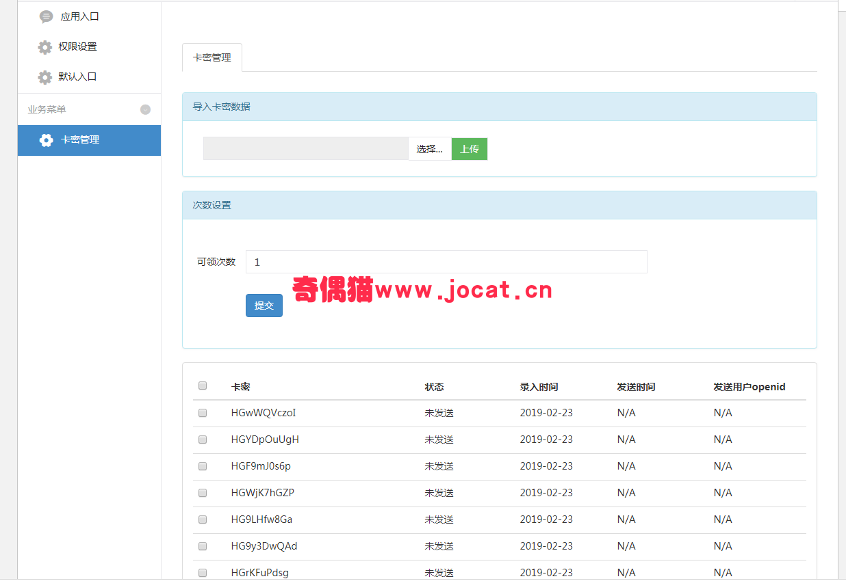Screen dimensions: 846x581
Task: Click the card key HGrKFuPdsg
Action: coord(260,573)
